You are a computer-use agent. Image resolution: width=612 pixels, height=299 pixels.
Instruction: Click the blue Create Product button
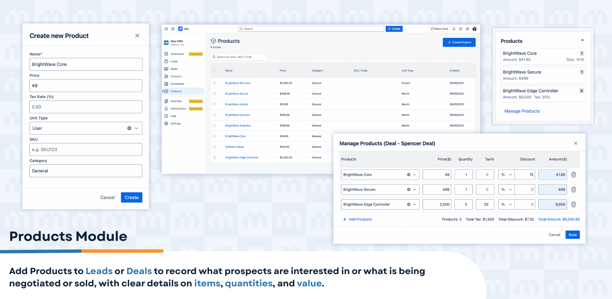coord(459,43)
